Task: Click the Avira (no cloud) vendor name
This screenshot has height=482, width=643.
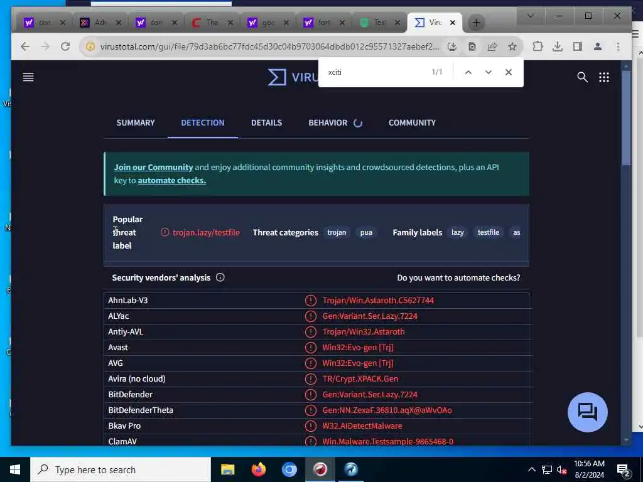Action: pyautogui.click(x=137, y=378)
